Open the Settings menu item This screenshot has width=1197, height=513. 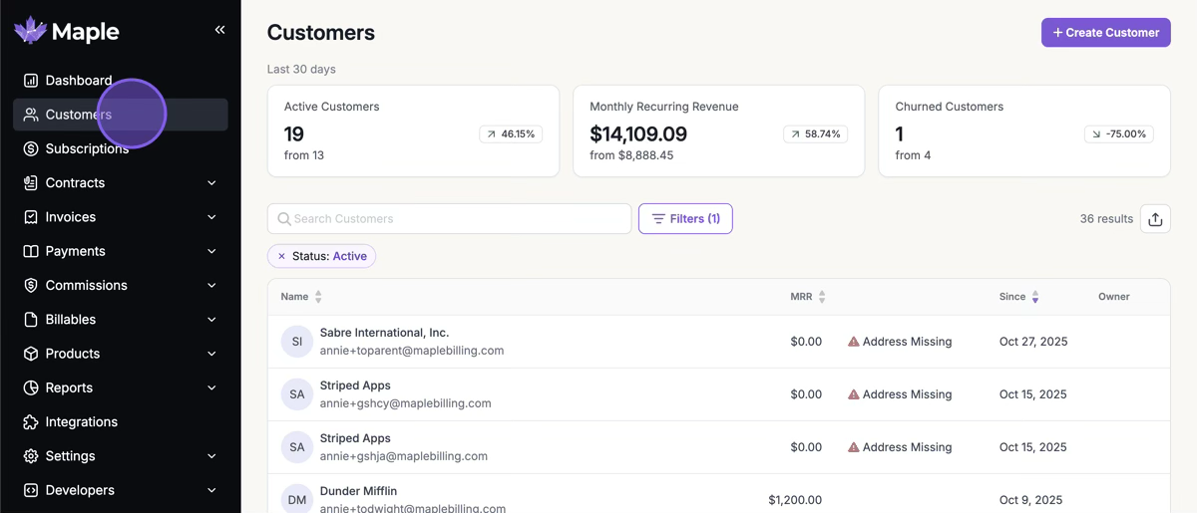[x=71, y=456]
